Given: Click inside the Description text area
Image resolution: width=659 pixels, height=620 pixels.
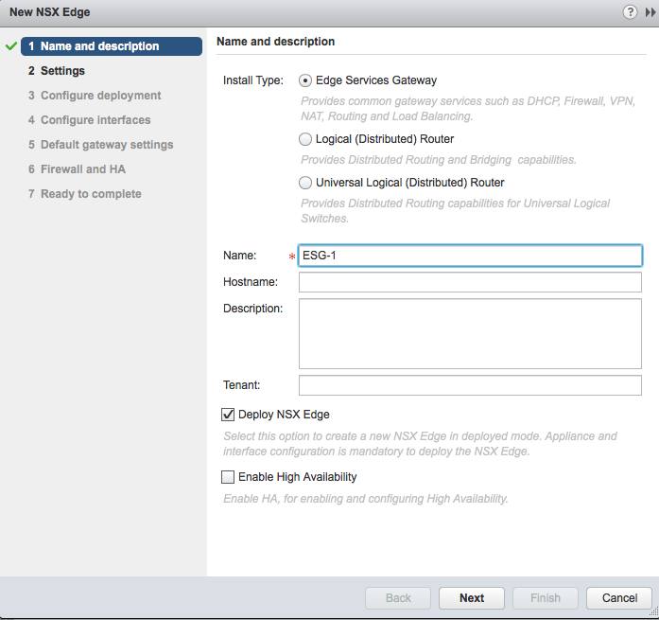Looking at the screenshot, I should coord(470,333).
